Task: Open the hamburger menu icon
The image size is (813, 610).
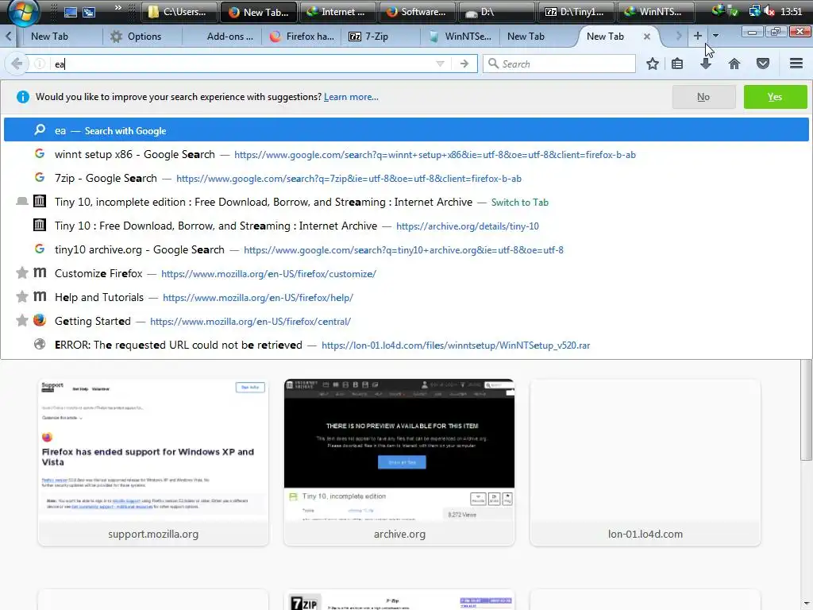Action: click(x=796, y=64)
